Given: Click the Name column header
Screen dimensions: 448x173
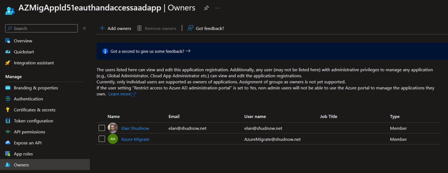Looking at the screenshot, I should [x=113, y=116].
